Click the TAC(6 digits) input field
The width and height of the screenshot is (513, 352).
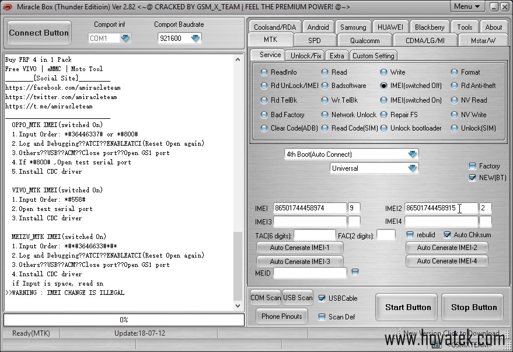pos(315,235)
